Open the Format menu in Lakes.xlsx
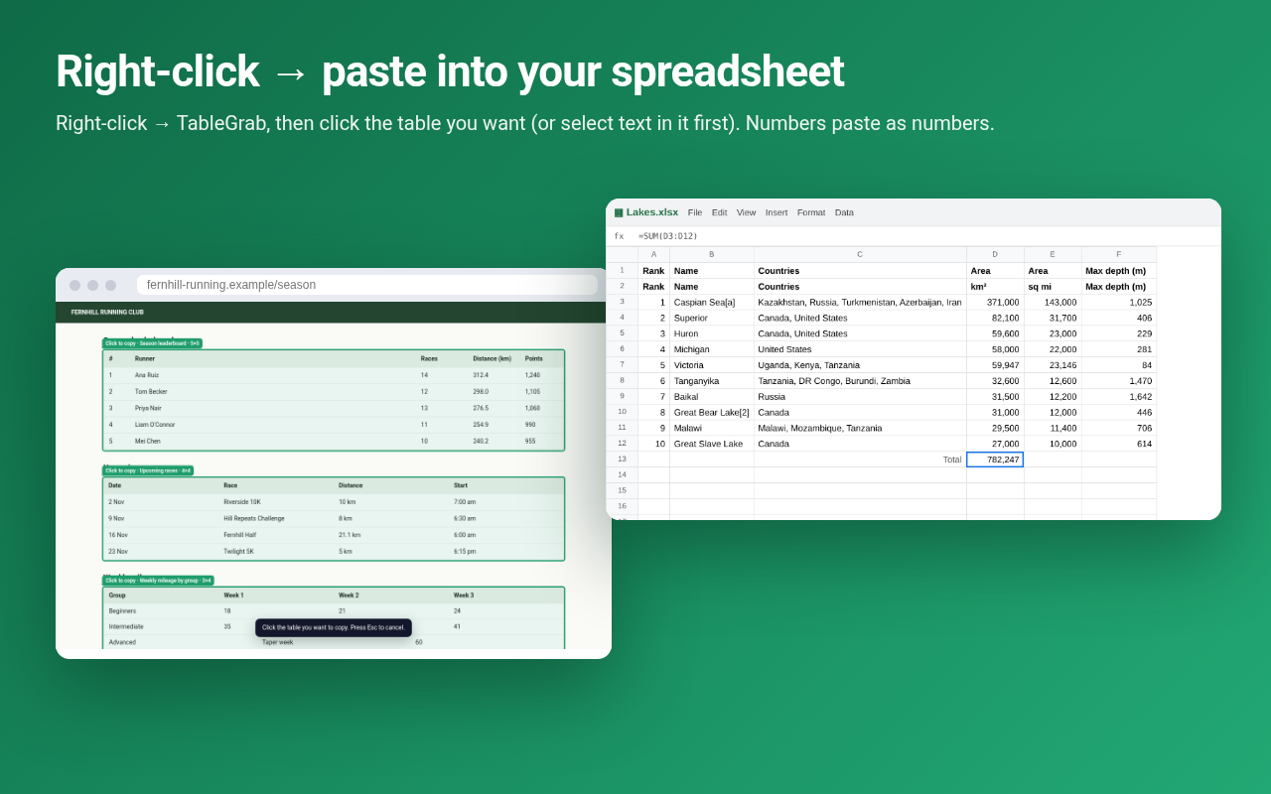 click(x=811, y=212)
